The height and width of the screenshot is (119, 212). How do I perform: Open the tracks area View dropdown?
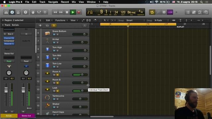(x=74, y=20)
